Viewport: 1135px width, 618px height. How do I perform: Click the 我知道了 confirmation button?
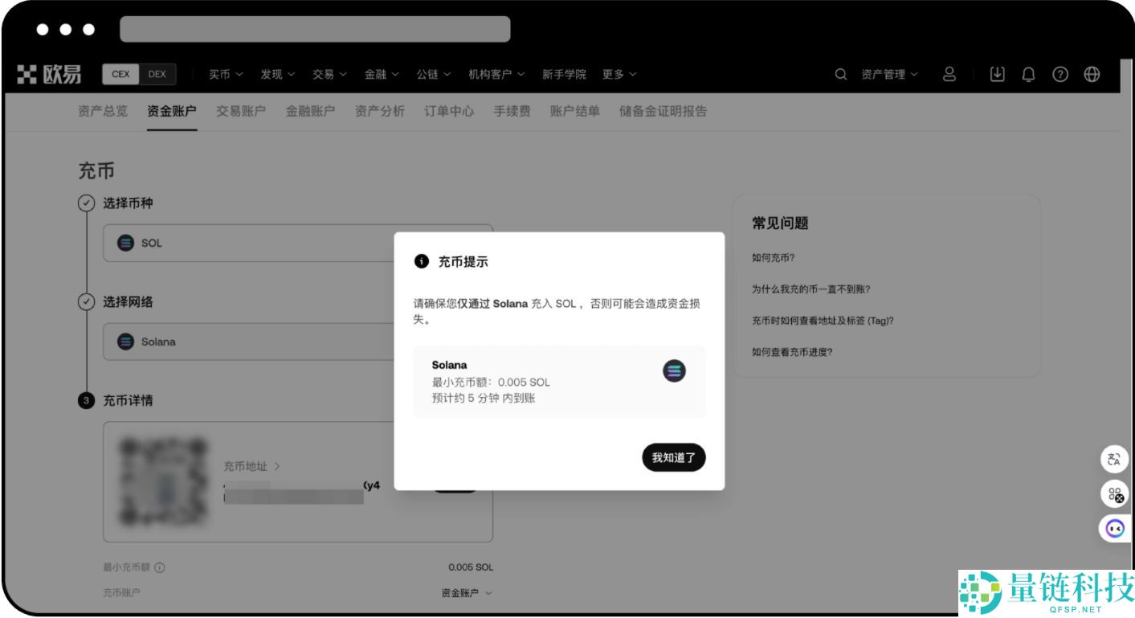pos(673,457)
